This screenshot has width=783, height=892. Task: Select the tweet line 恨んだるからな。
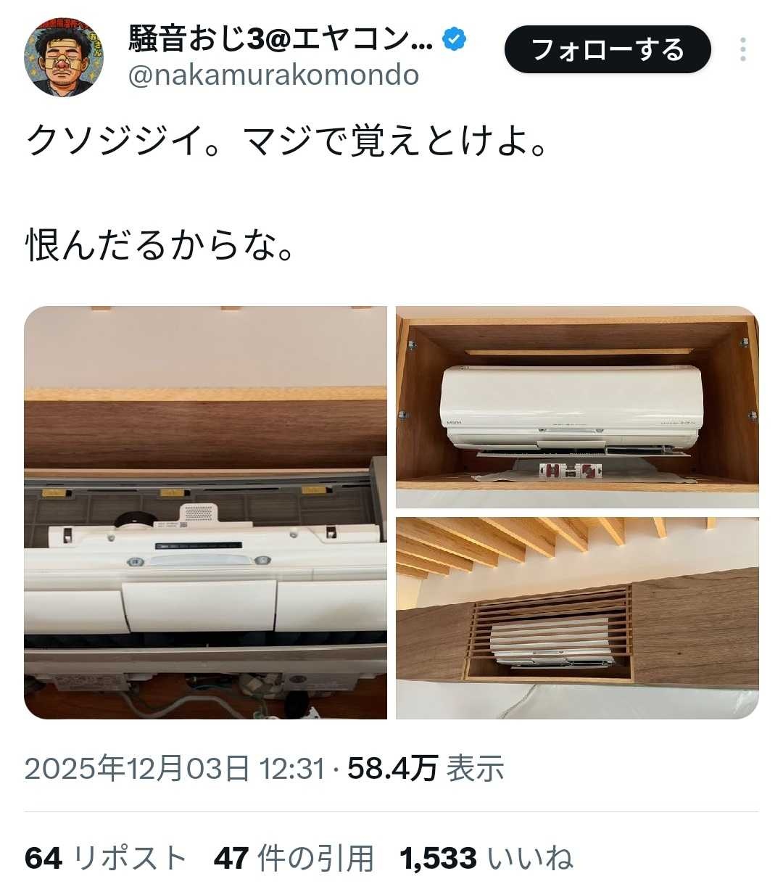160,244
